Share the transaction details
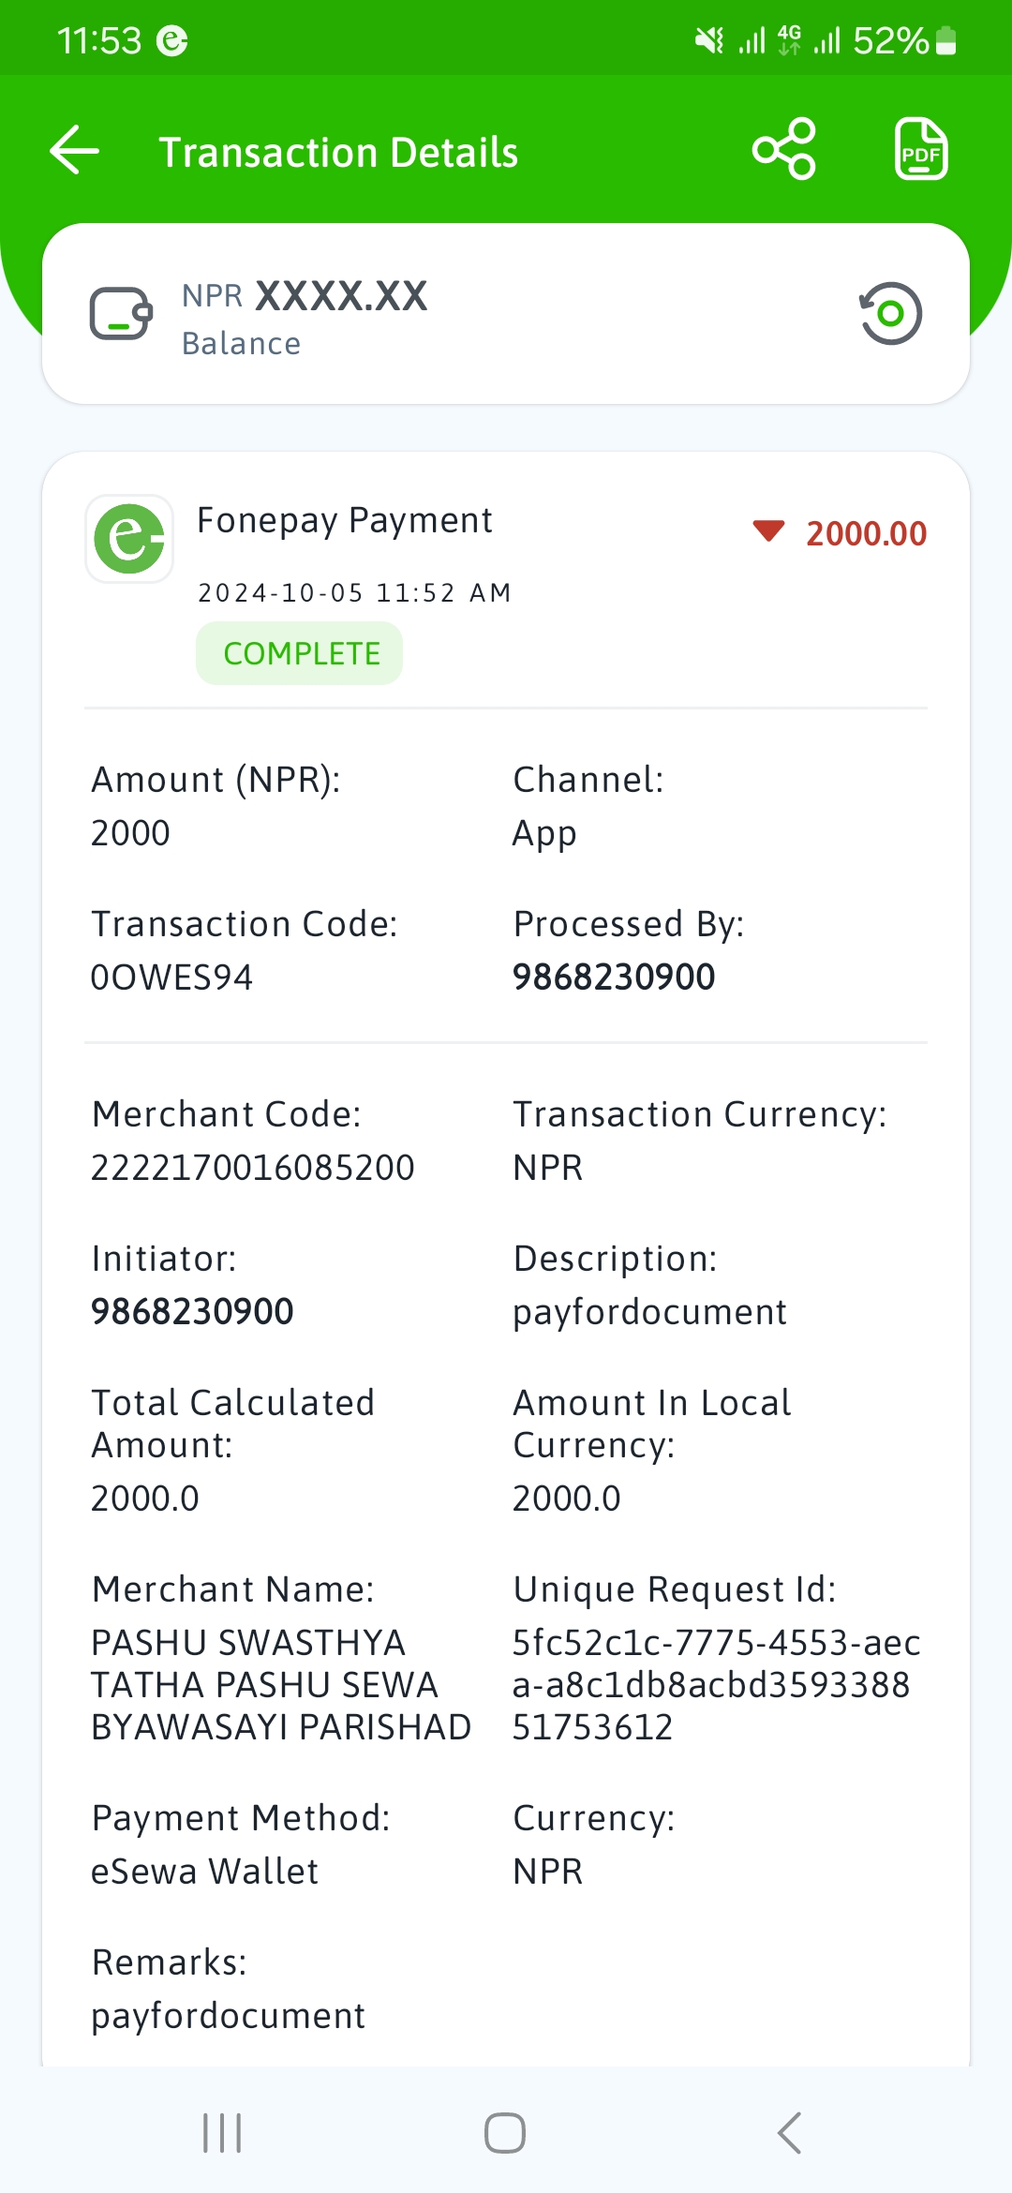 (784, 149)
